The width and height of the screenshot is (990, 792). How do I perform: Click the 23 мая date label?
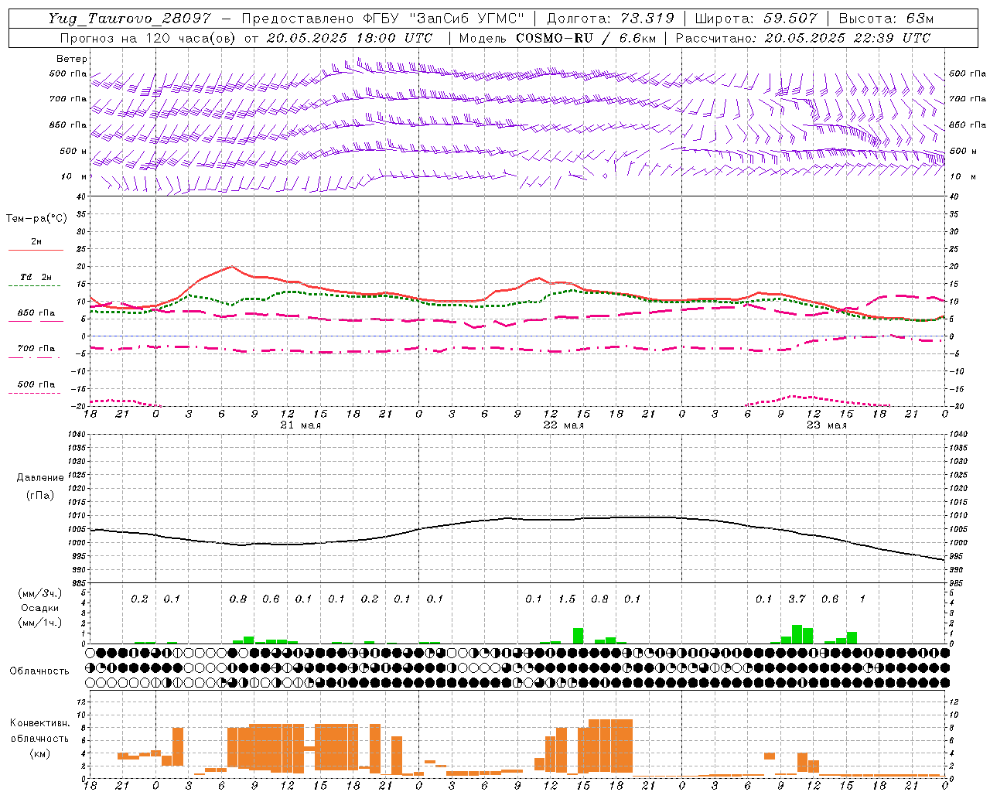click(x=826, y=425)
